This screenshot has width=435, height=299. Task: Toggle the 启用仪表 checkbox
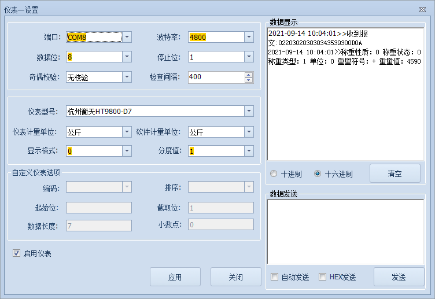click(16, 253)
